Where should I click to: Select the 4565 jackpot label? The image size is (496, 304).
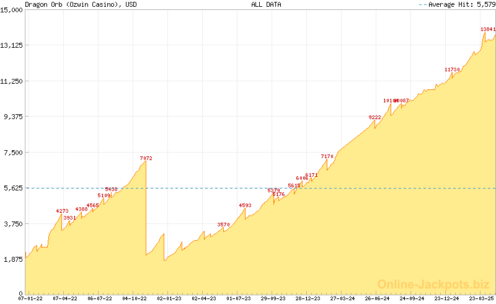point(92,205)
